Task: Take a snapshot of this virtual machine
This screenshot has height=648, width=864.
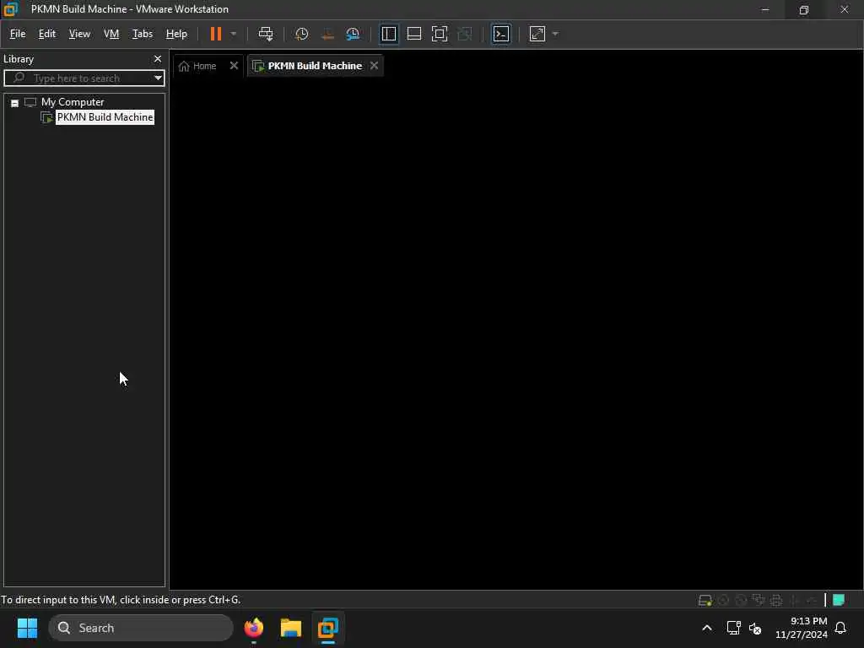Action: (301, 34)
